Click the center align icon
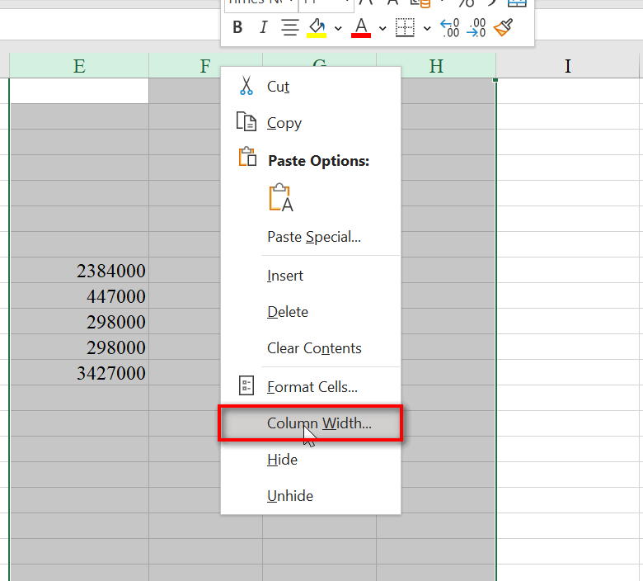Image resolution: width=643 pixels, height=581 pixels. 290,28
